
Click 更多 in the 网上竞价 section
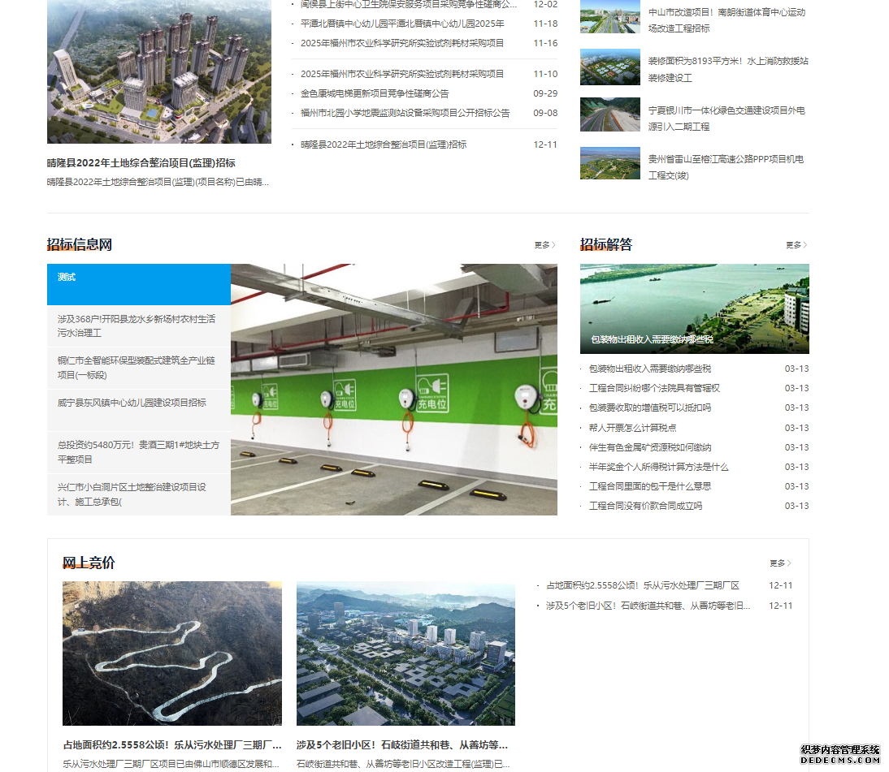[x=780, y=563]
